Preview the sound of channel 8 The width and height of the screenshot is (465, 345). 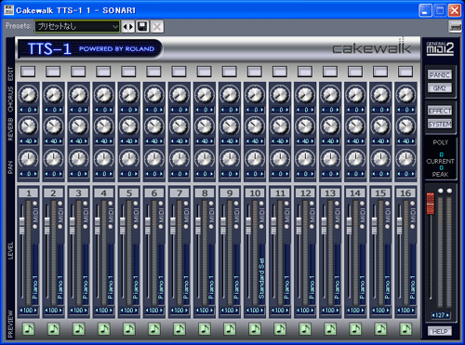click(x=205, y=329)
